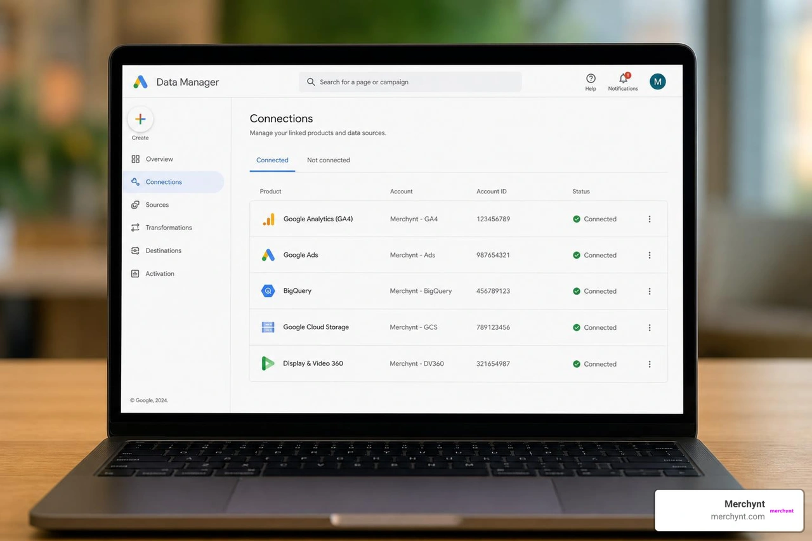Click the green check in the Google Ads row
The width and height of the screenshot is (812, 541).
577,255
